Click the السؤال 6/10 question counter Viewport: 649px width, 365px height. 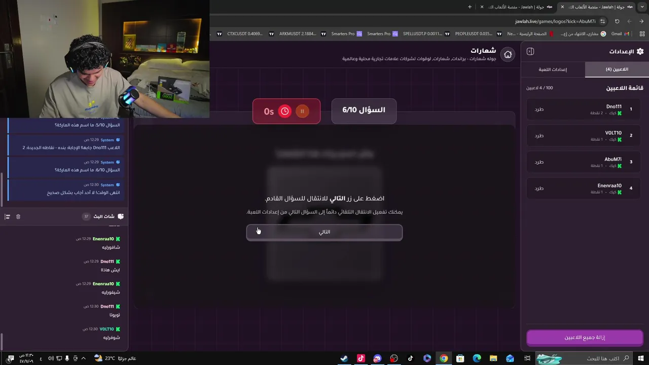(364, 110)
